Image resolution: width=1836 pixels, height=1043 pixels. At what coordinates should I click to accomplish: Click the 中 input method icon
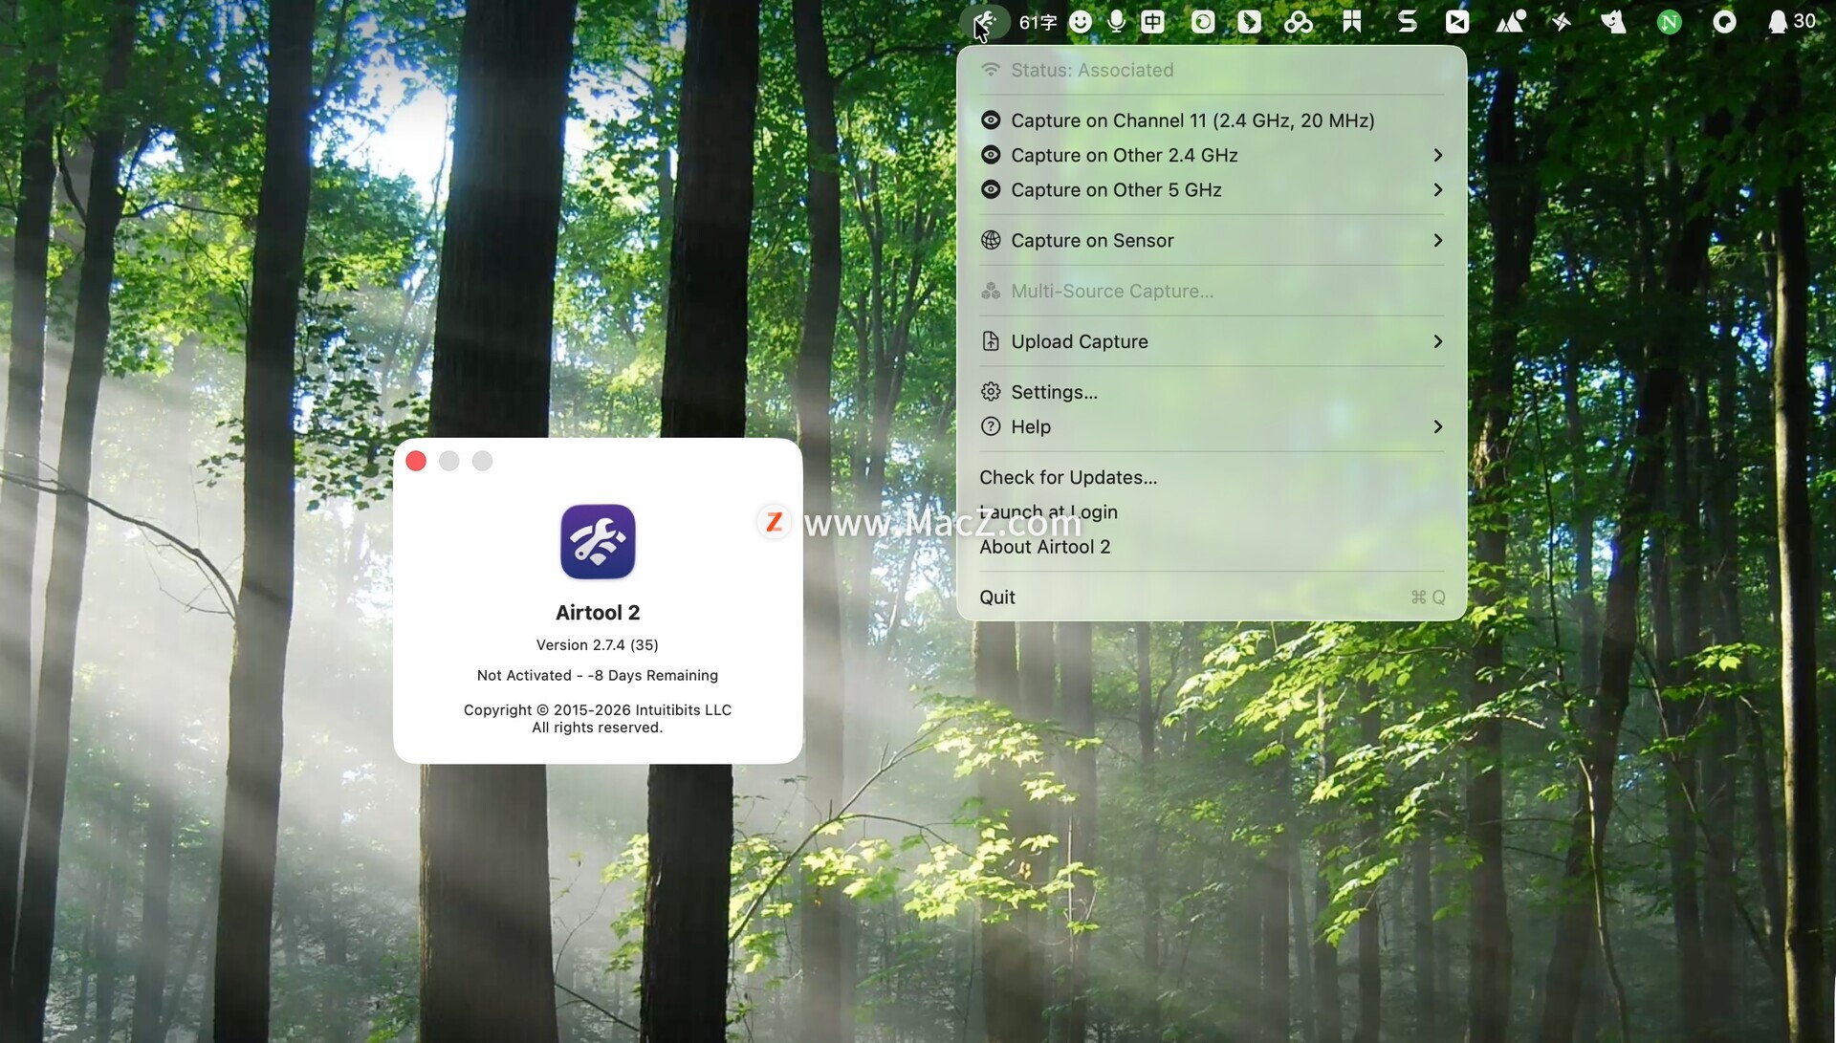pos(1153,22)
